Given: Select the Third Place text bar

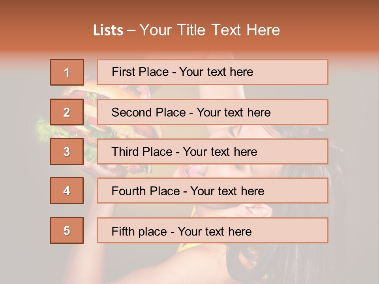Looking at the screenshot, I should coord(212,151).
